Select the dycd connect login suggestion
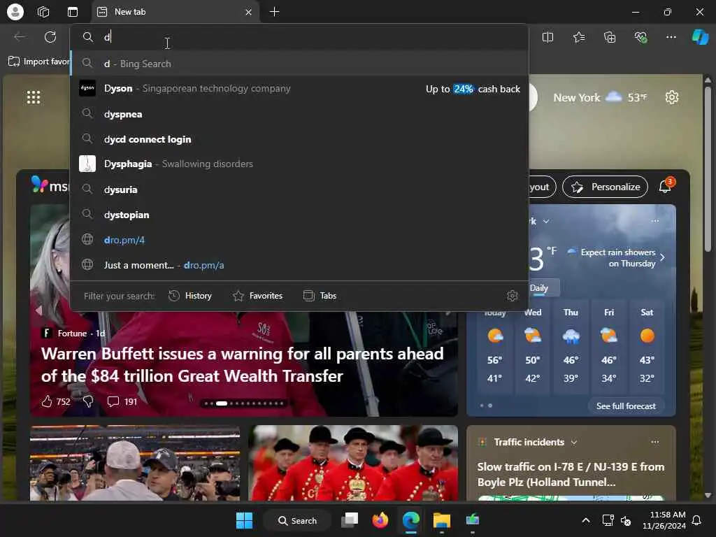Image resolution: width=716 pixels, height=537 pixels. [x=299, y=139]
